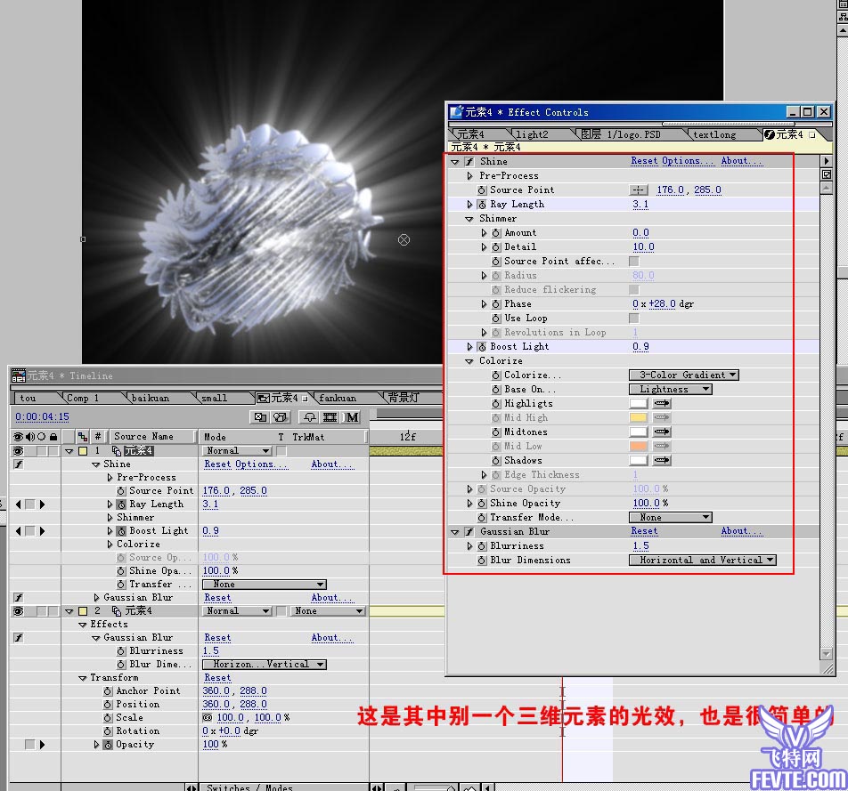
Task: Collapse Shimmer group in Effect Controls
Action: 469,219
